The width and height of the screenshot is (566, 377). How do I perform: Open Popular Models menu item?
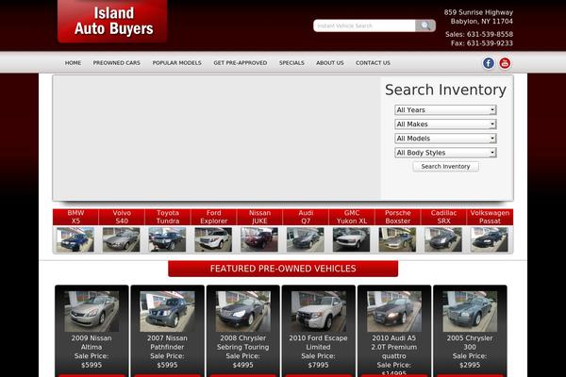(177, 63)
